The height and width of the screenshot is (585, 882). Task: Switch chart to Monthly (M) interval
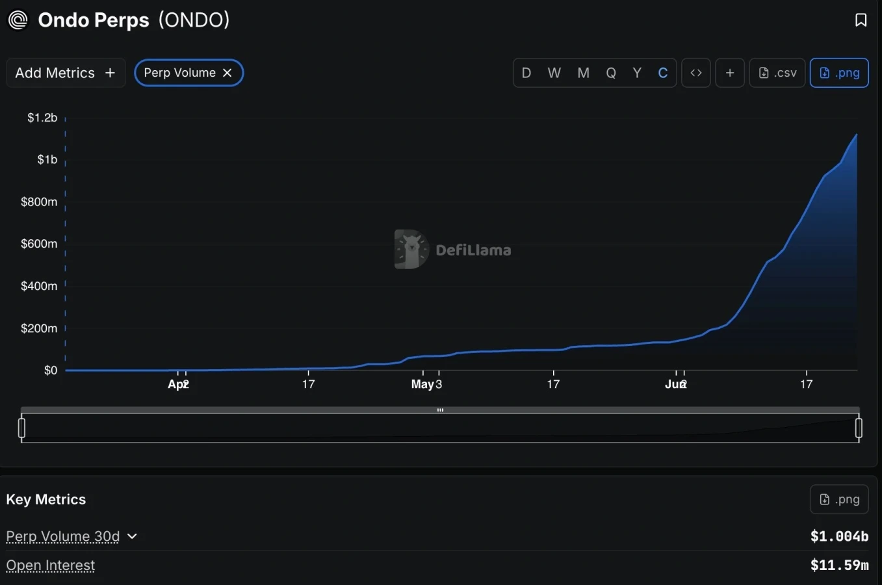click(584, 73)
